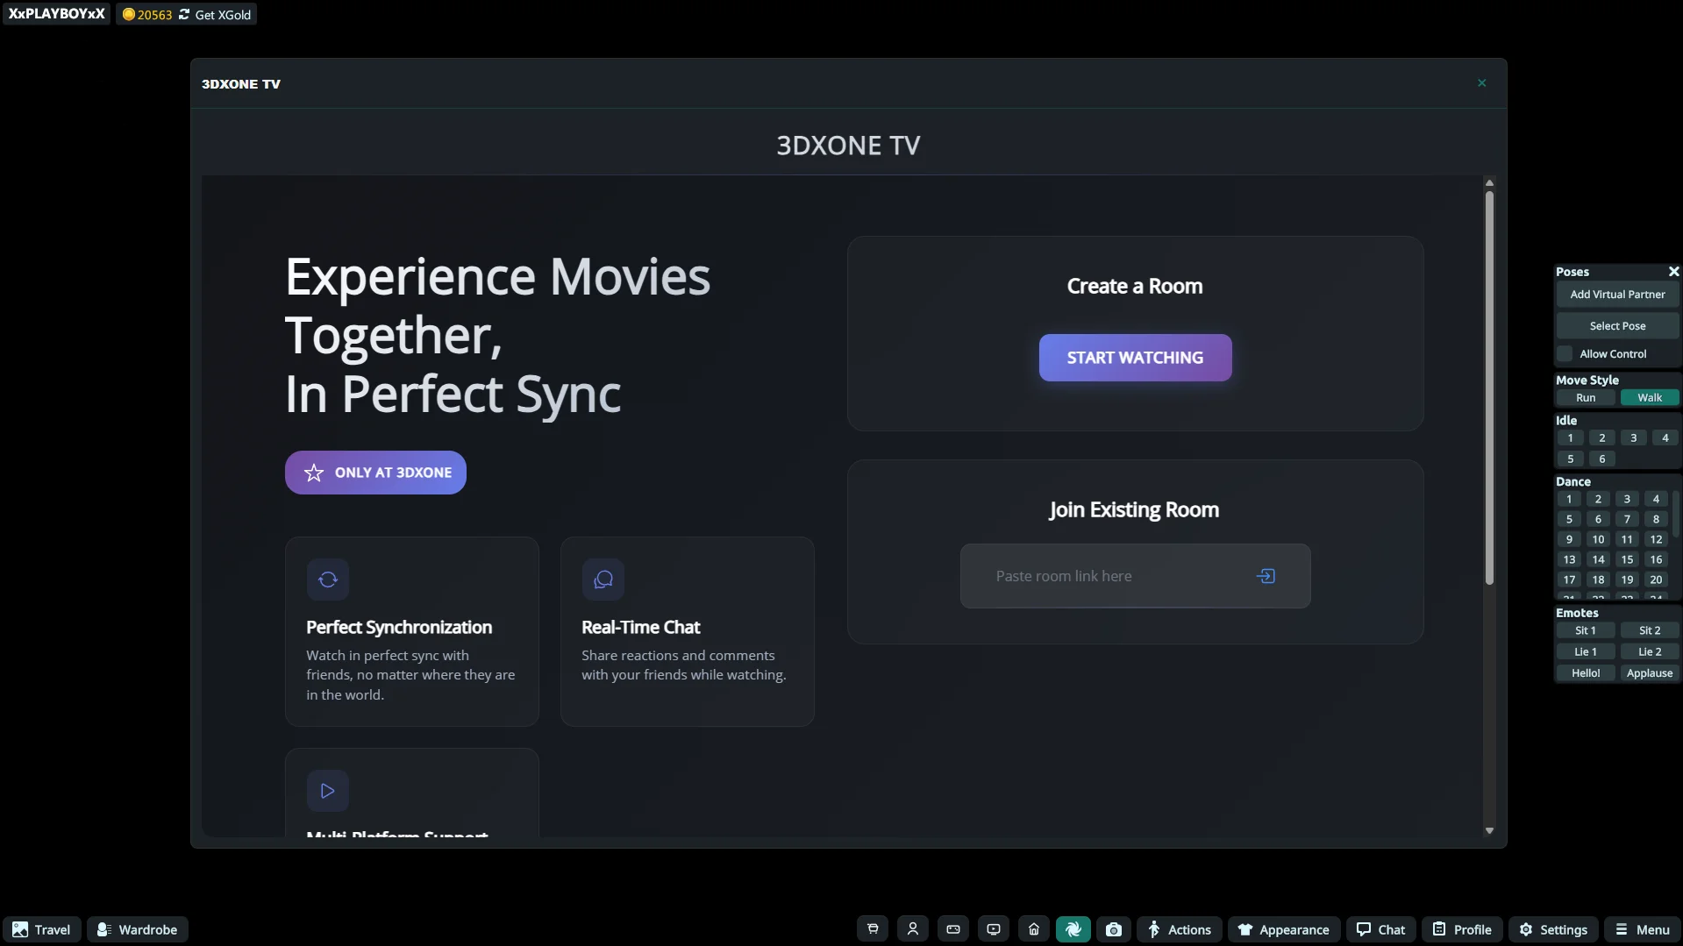Image resolution: width=1683 pixels, height=946 pixels.
Task: Click the Perfect Synchronization sync icon
Action: [x=328, y=580]
